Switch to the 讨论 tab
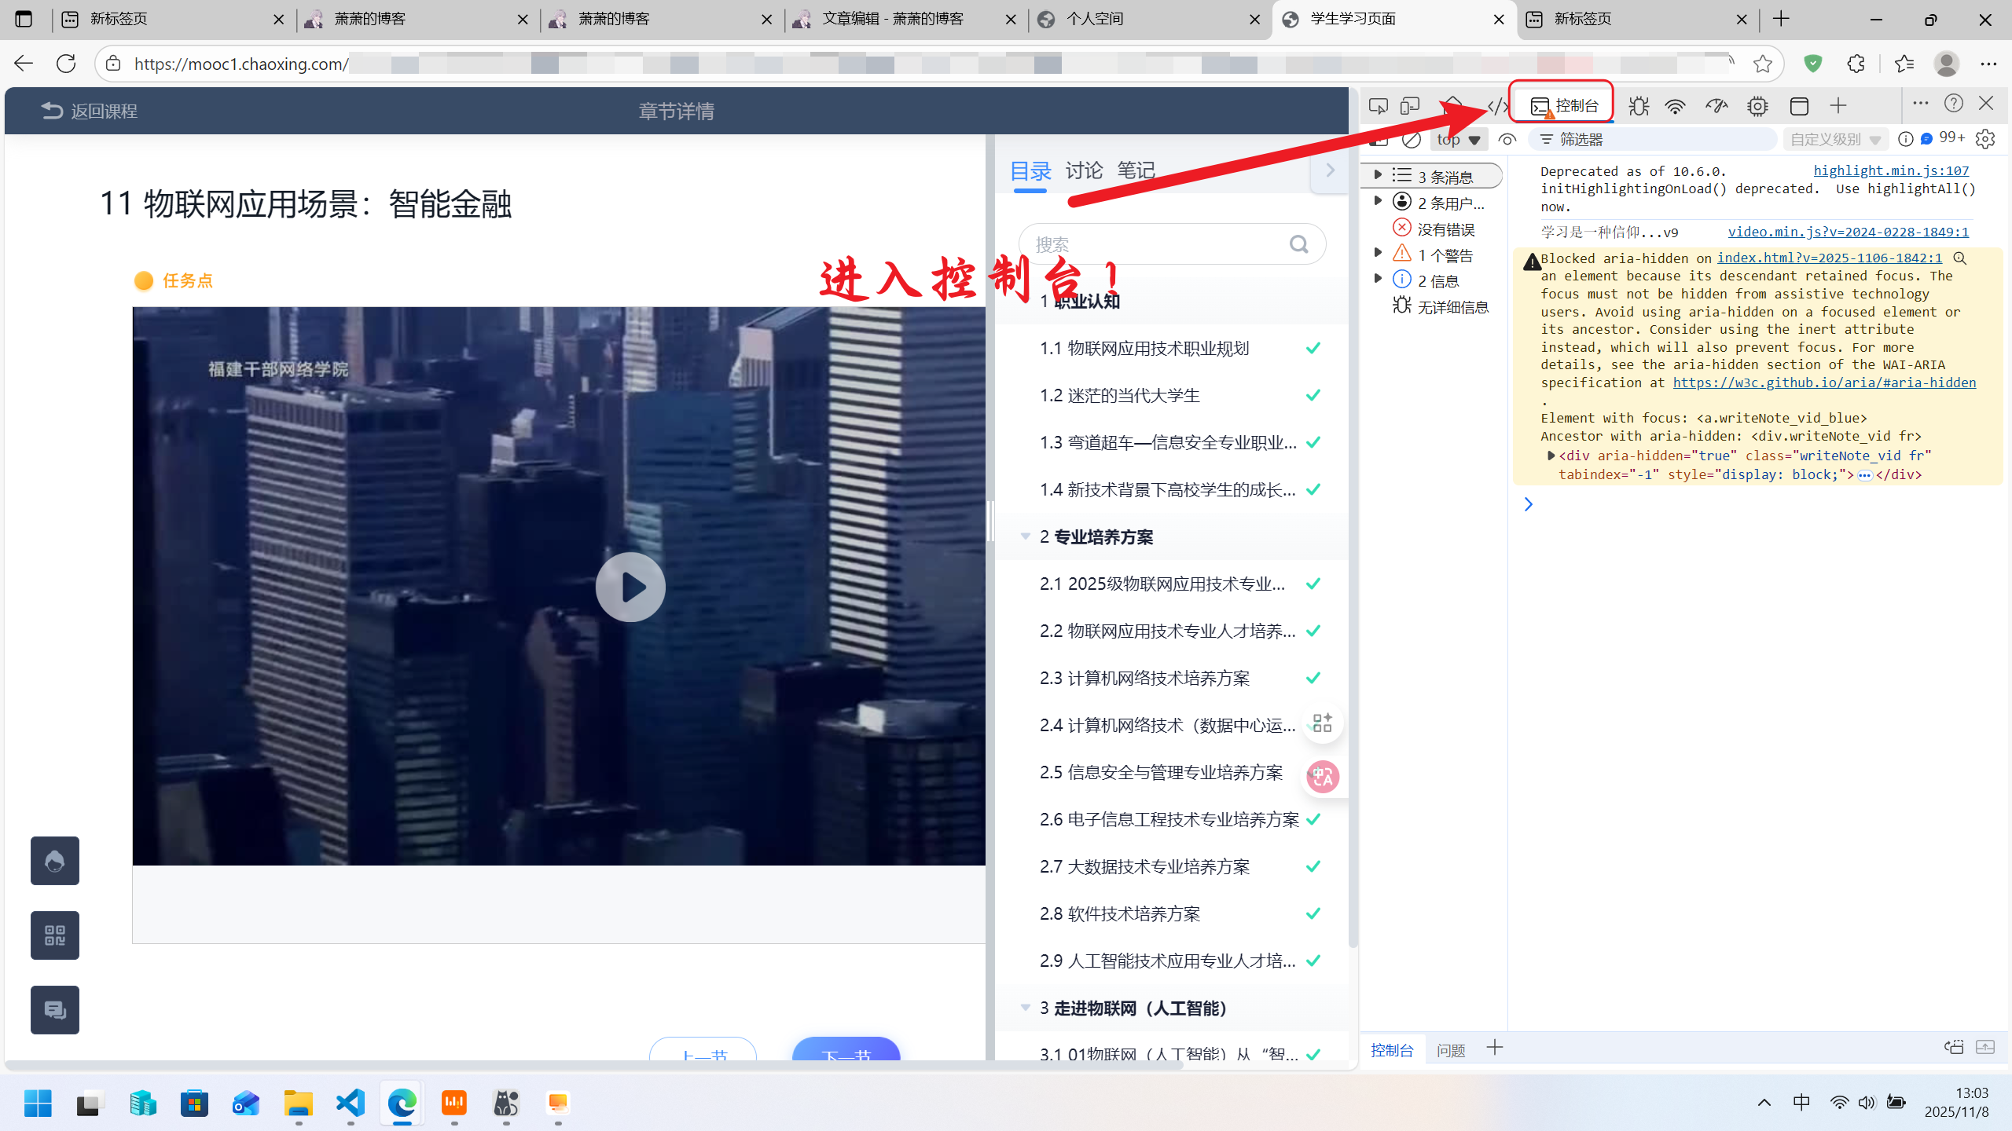The height and width of the screenshot is (1131, 2012). [1084, 170]
